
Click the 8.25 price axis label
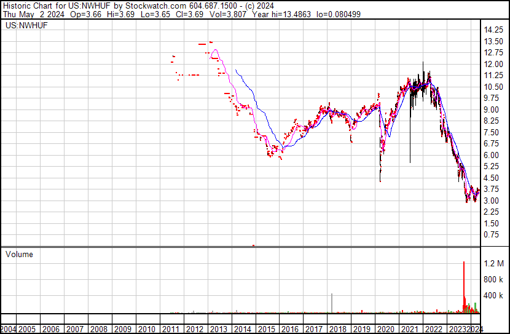click(x=491, y=121)
